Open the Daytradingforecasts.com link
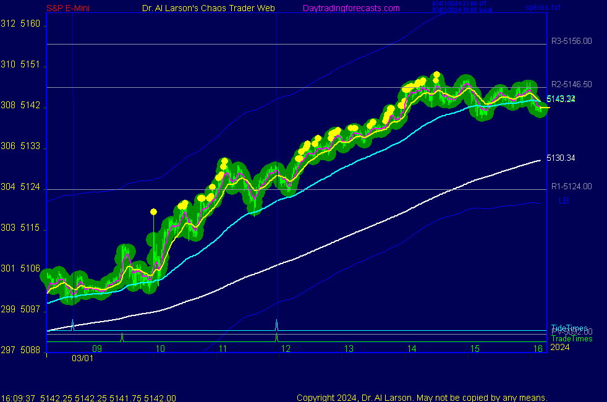The height and width of the screenshot is (402, 607). [x=351, y=8]
